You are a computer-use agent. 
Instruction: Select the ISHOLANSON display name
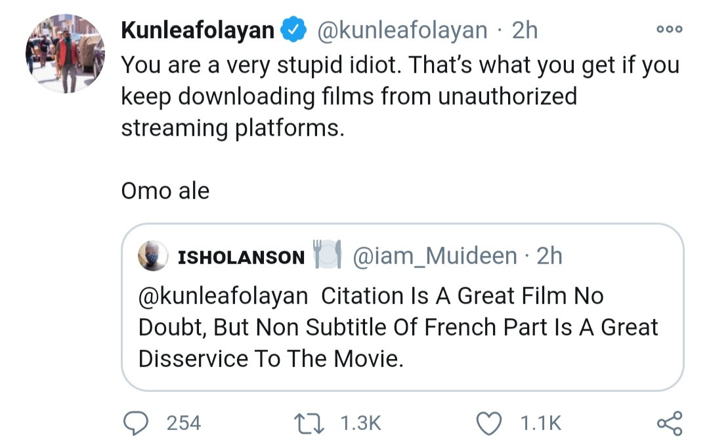241,257
